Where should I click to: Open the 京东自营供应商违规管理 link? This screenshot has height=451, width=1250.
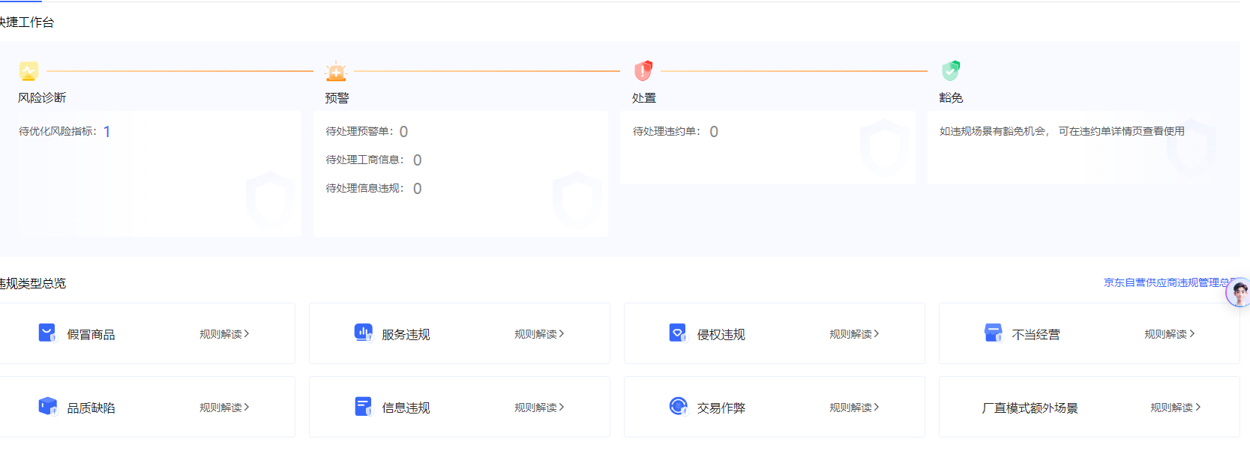[x=1165, y=282]
